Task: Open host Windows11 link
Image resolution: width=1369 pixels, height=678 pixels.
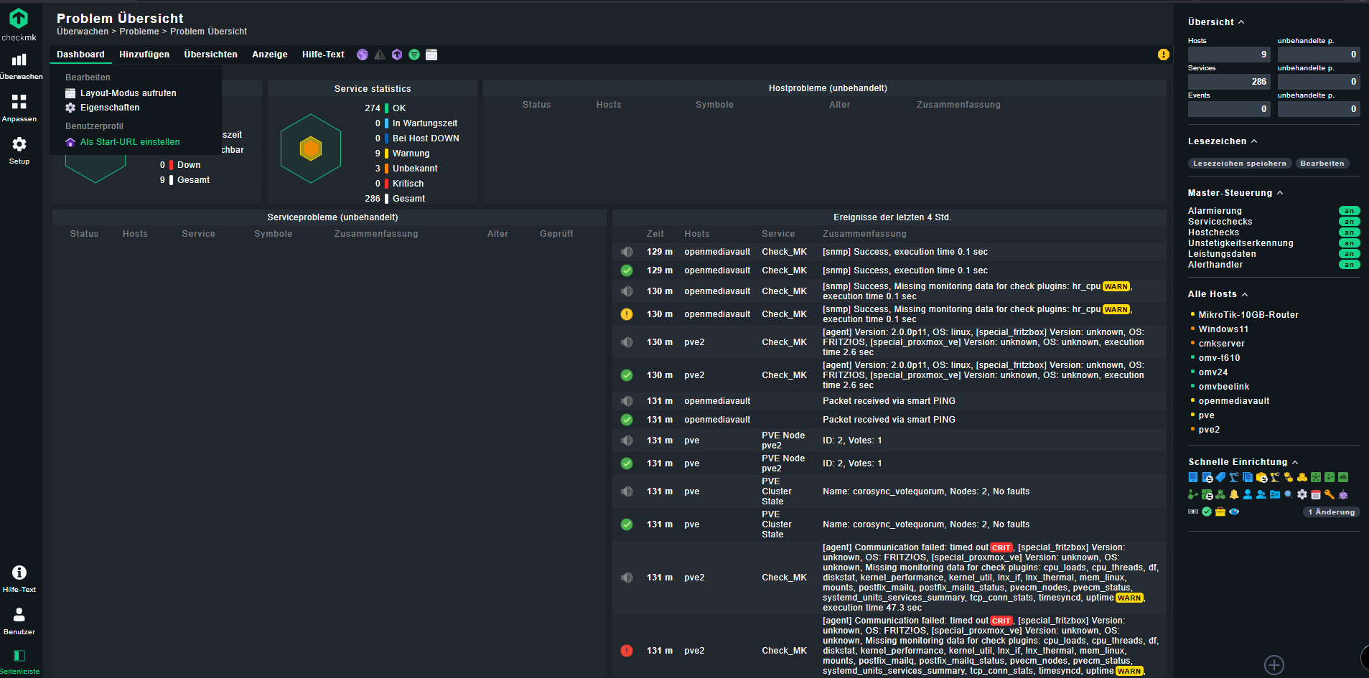Action: [1223, 329]
